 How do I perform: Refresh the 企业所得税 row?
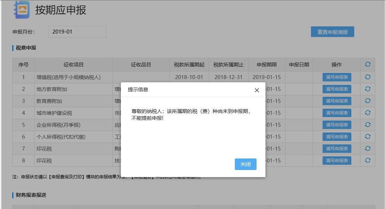(x=368, y=125)
